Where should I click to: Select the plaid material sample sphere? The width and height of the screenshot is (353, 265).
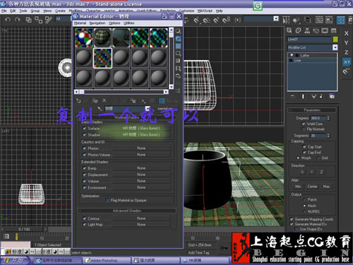click(102, 37)
